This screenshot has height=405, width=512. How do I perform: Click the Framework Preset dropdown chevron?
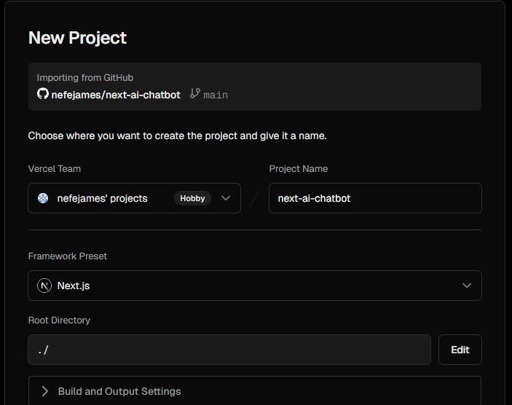point(467,286)
